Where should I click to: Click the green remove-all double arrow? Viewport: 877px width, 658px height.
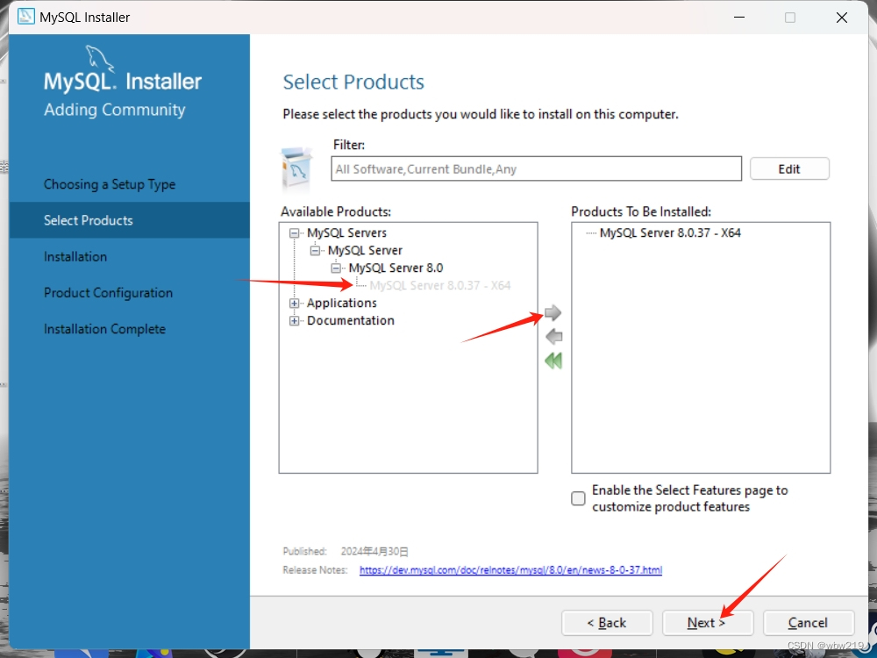click(553, 361)
